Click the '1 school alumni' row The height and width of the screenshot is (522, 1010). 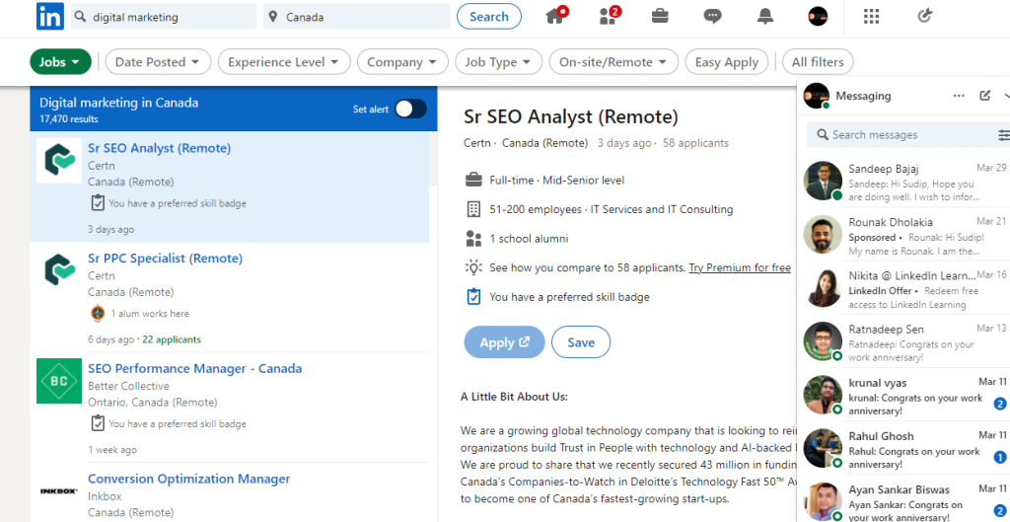click(x=516, y=239)
